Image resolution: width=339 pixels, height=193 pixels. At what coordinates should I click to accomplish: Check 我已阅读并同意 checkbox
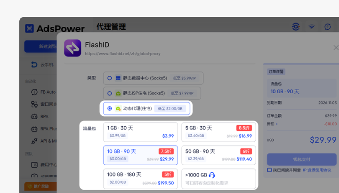[x=269, y=170]
